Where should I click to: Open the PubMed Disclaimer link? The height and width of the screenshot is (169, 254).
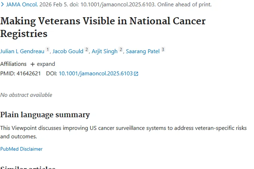click(21, 149)
